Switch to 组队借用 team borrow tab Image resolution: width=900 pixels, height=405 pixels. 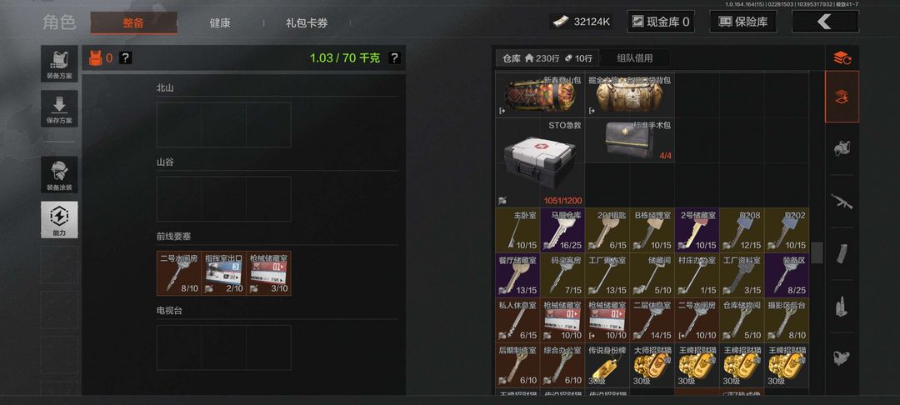point(634,58)
